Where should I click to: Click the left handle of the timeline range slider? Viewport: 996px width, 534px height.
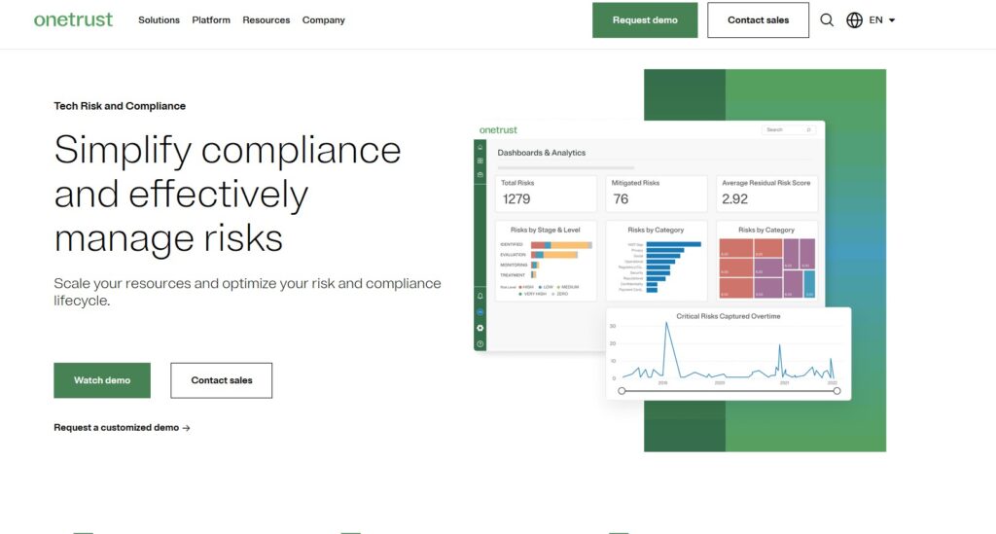(x=622, y=391)
